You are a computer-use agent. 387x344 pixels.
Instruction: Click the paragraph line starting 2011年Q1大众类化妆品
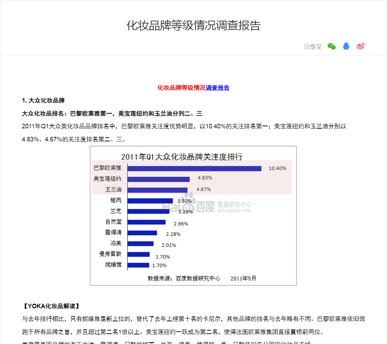tap(184, 126)
